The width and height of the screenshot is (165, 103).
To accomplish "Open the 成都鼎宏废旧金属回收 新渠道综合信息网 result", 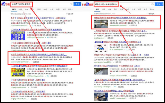I will pos(39,54).
